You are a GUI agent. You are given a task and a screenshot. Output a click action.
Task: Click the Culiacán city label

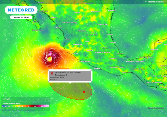point(53,18)
